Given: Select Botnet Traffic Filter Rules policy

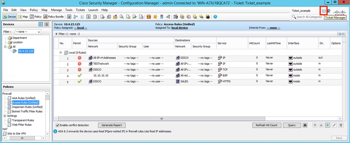Looking at the screenshot, I should [x=27, y=112].
